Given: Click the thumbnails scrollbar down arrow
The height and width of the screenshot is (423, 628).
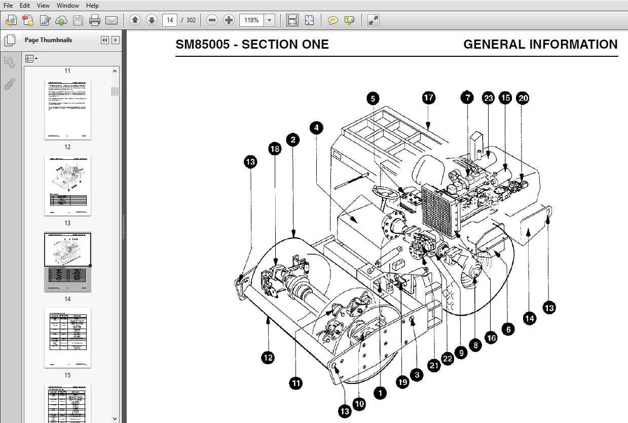Looking at the screenshot, I should (115, 419).
